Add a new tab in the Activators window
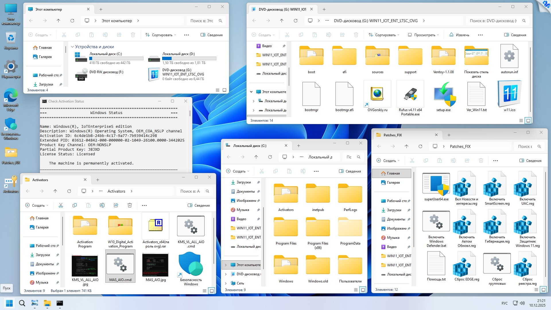Screen dimensions: 551x310 pyautogui.click(x=98, y=180)
